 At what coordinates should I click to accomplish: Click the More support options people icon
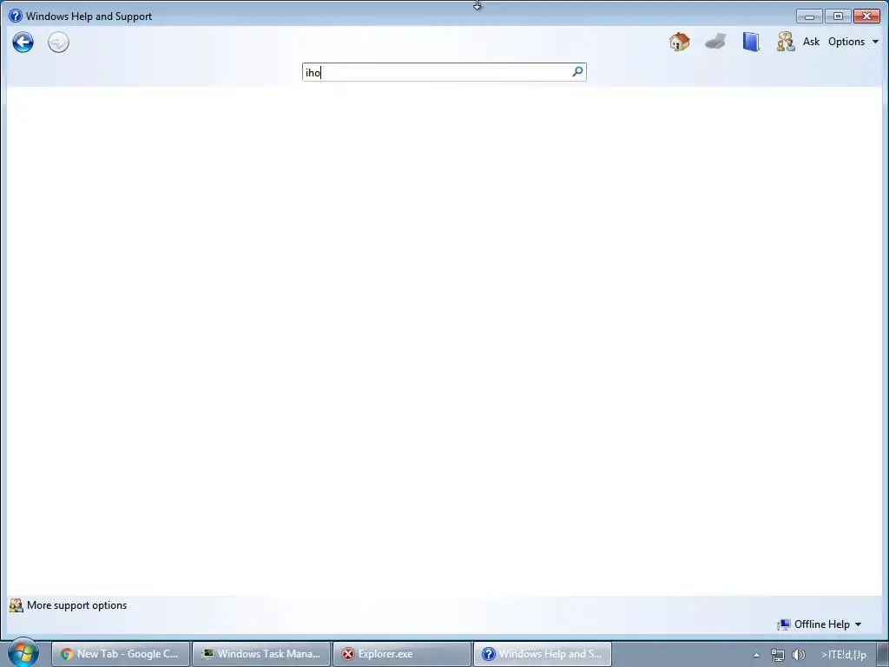pos(16,605)
